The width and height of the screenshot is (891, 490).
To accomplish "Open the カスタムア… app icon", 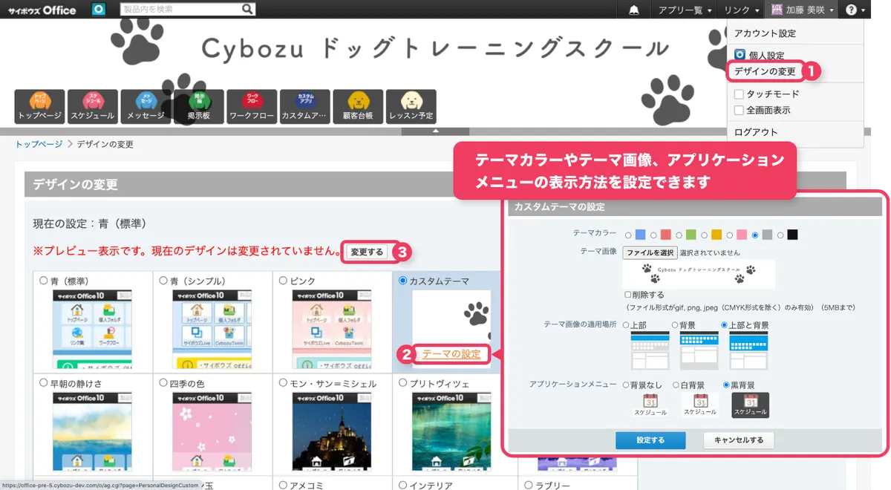I will (304, 106).
